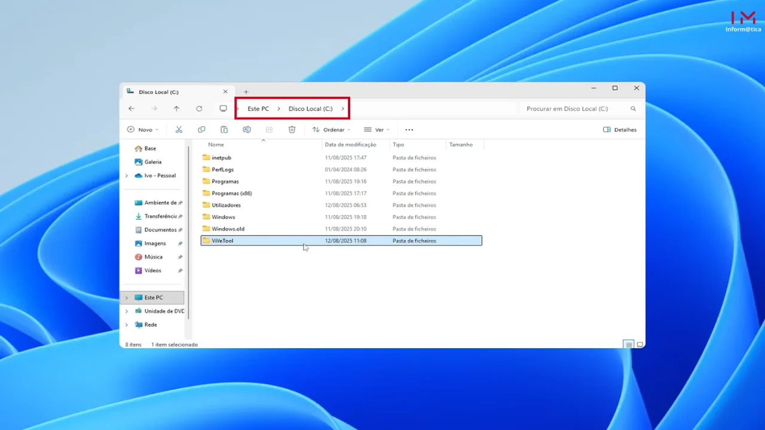Viewport: 765px width, 430px height.
Task: Click the search magnifier icon
Action: pos(634,109)
